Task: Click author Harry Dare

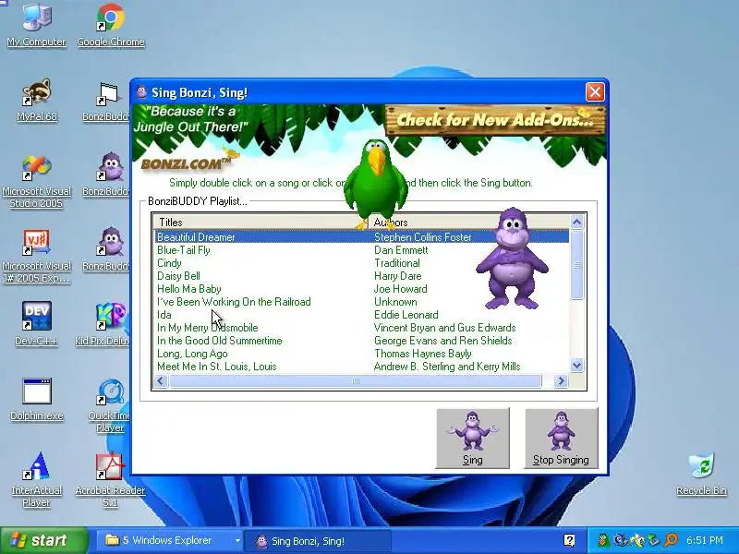Action: (x=398, y=276)
